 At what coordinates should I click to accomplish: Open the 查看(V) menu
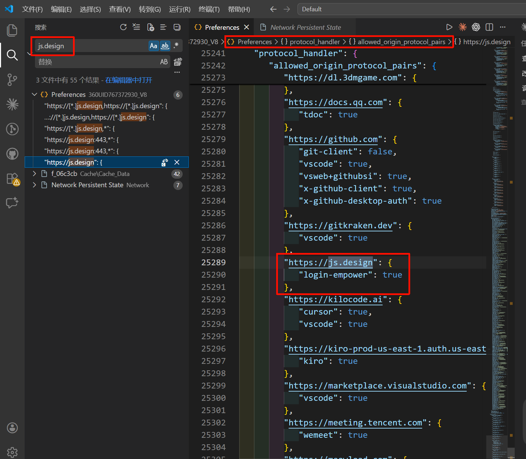point(120,9)
